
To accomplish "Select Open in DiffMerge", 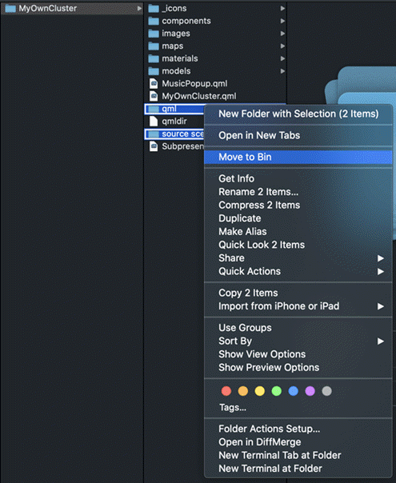I will click(298, 442).
